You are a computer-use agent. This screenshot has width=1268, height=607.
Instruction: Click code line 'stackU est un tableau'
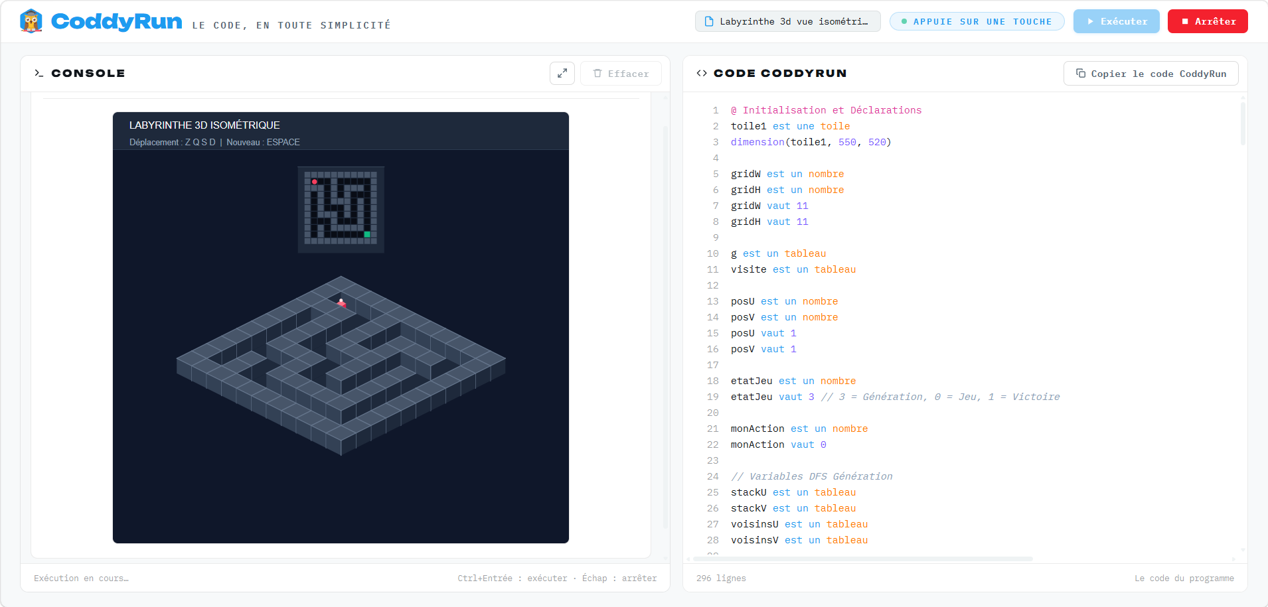coord(793,492)
